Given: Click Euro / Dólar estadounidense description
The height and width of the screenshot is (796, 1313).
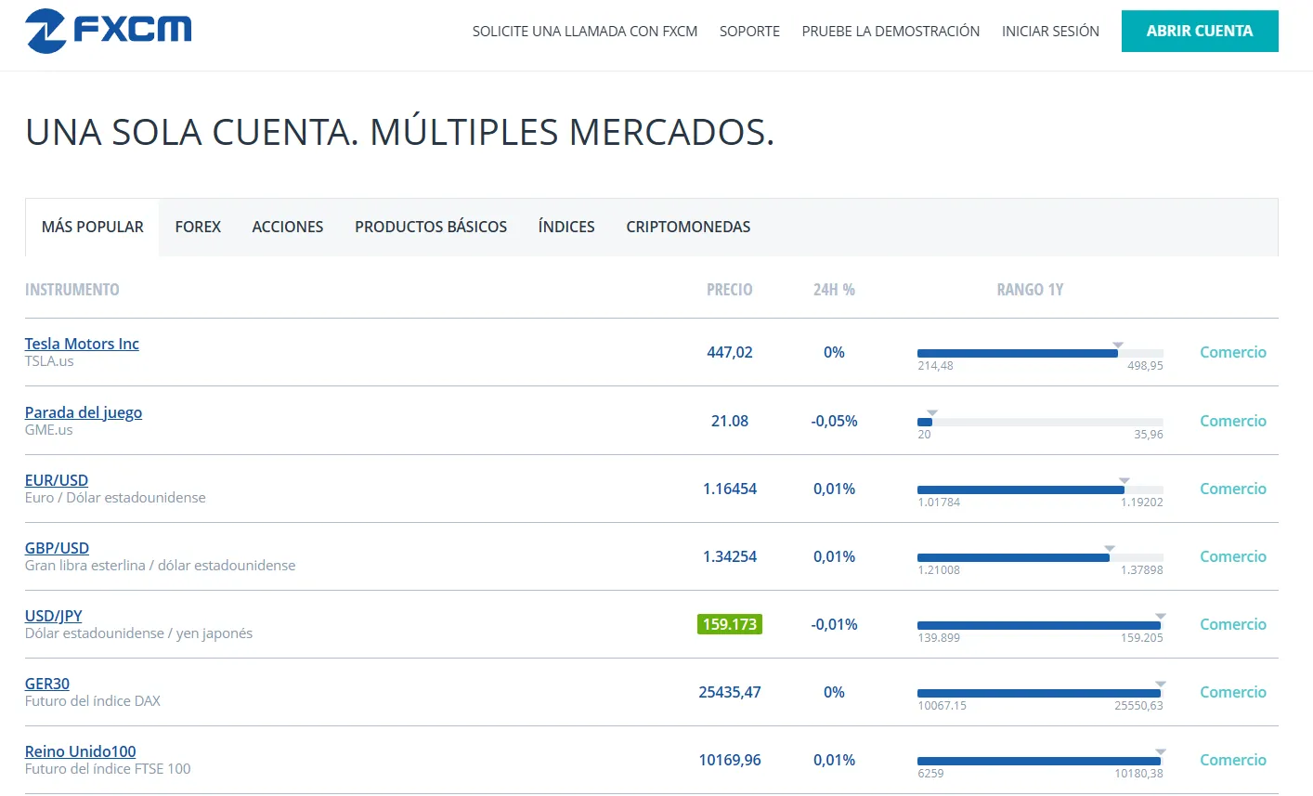Looking at the screenshot, I should 115,498.
